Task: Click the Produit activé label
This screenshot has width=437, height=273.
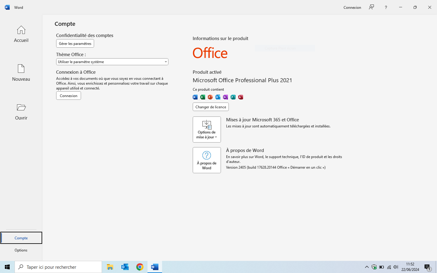Action: 207,72
